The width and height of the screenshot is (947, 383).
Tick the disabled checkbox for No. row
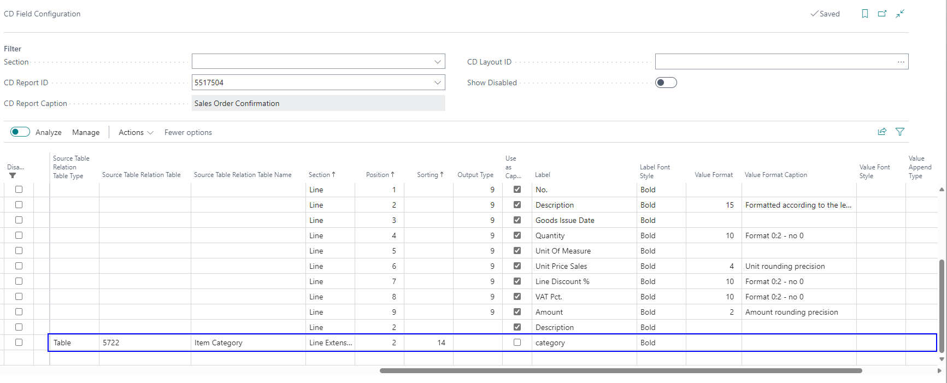19,190
